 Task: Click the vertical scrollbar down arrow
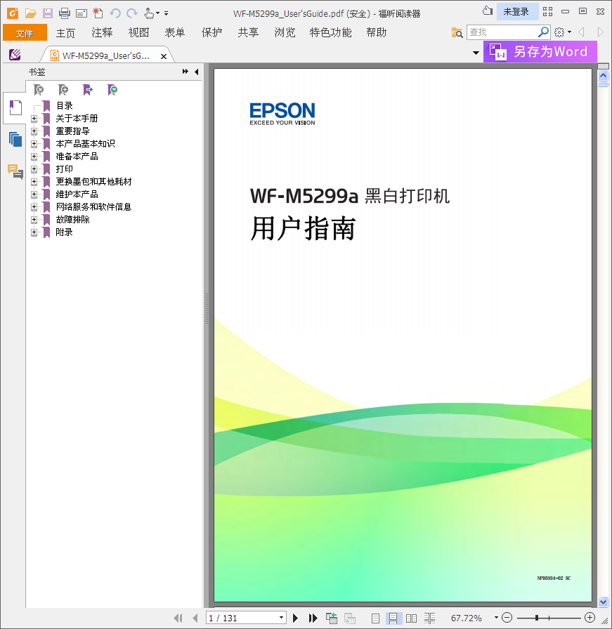[x=603, y=602]
